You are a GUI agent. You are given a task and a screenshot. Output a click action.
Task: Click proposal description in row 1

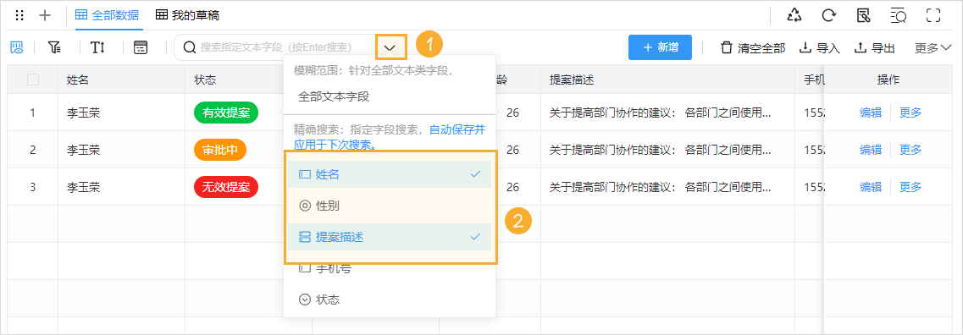coord(660,113)
